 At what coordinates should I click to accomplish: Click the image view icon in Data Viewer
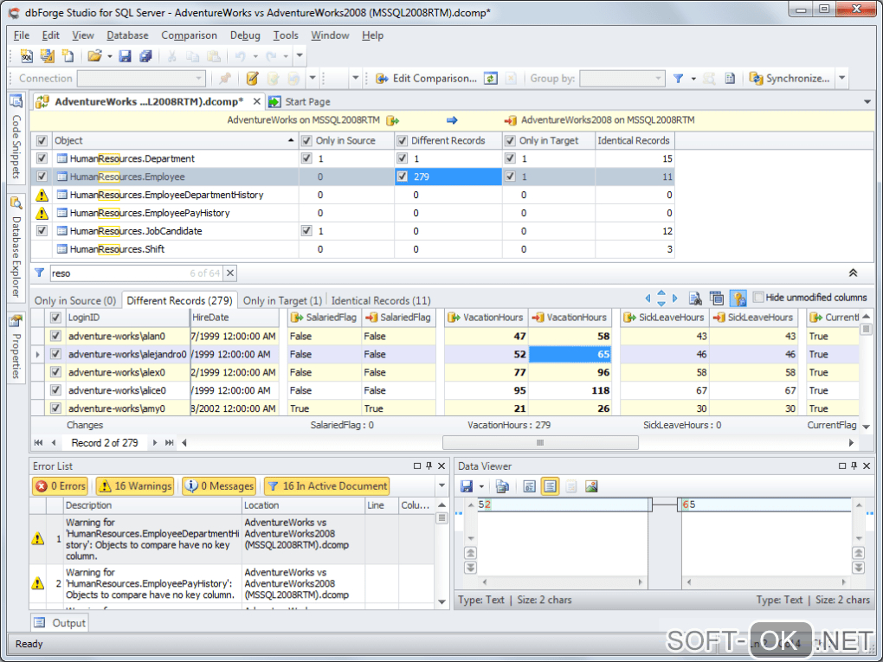tap(592, 486)
